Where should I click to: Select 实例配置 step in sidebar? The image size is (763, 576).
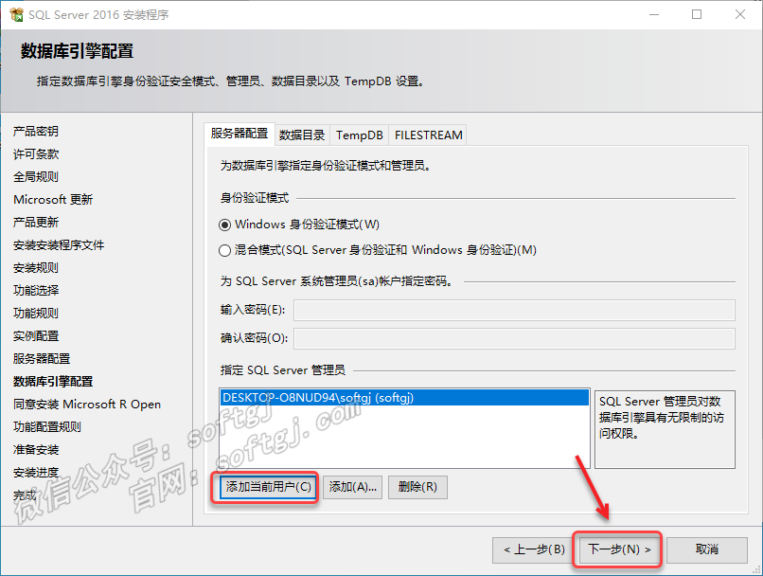pos(36,336)
